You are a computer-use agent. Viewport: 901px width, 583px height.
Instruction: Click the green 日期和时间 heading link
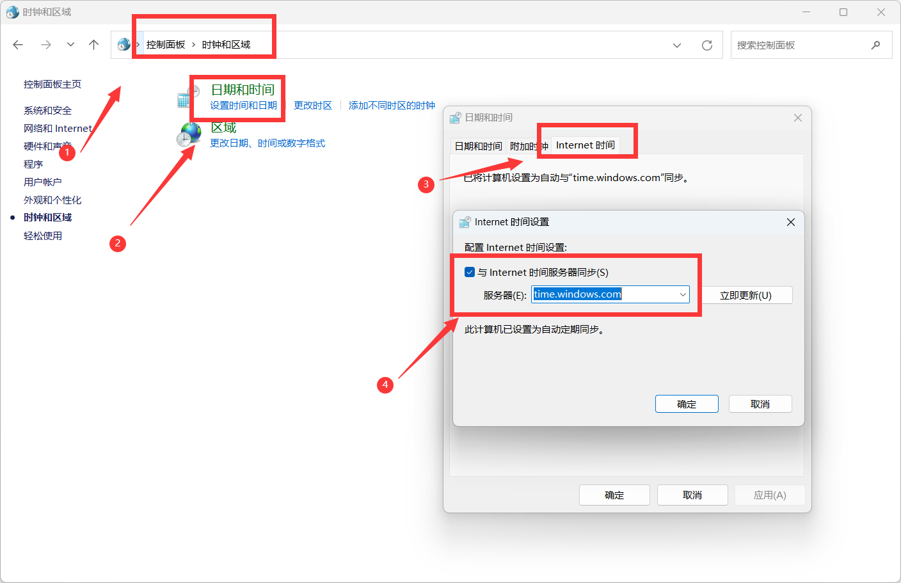[x=243, y=90]
